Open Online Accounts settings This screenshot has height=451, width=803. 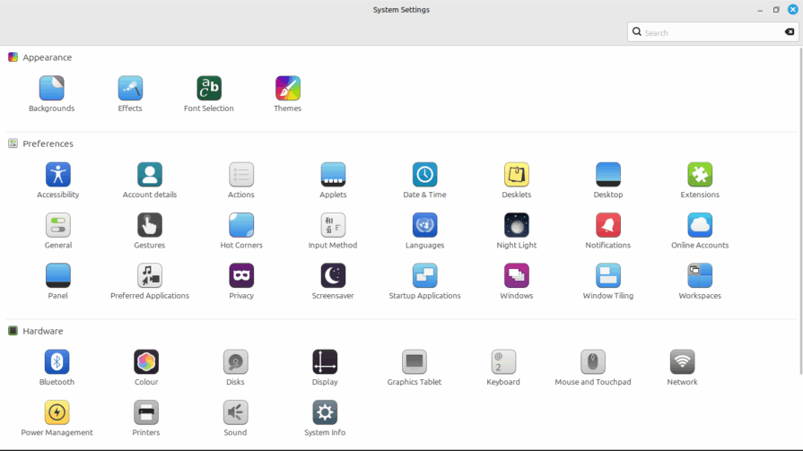click(700, 225)
